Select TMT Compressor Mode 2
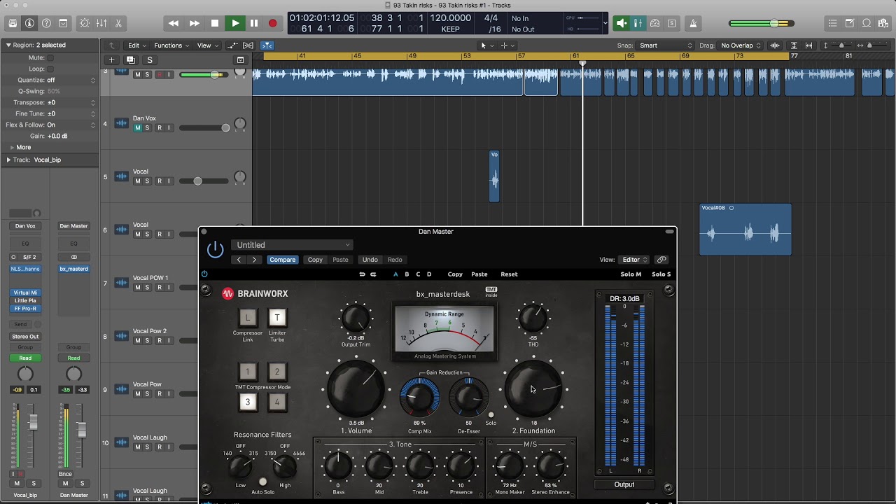 point(277,372)
